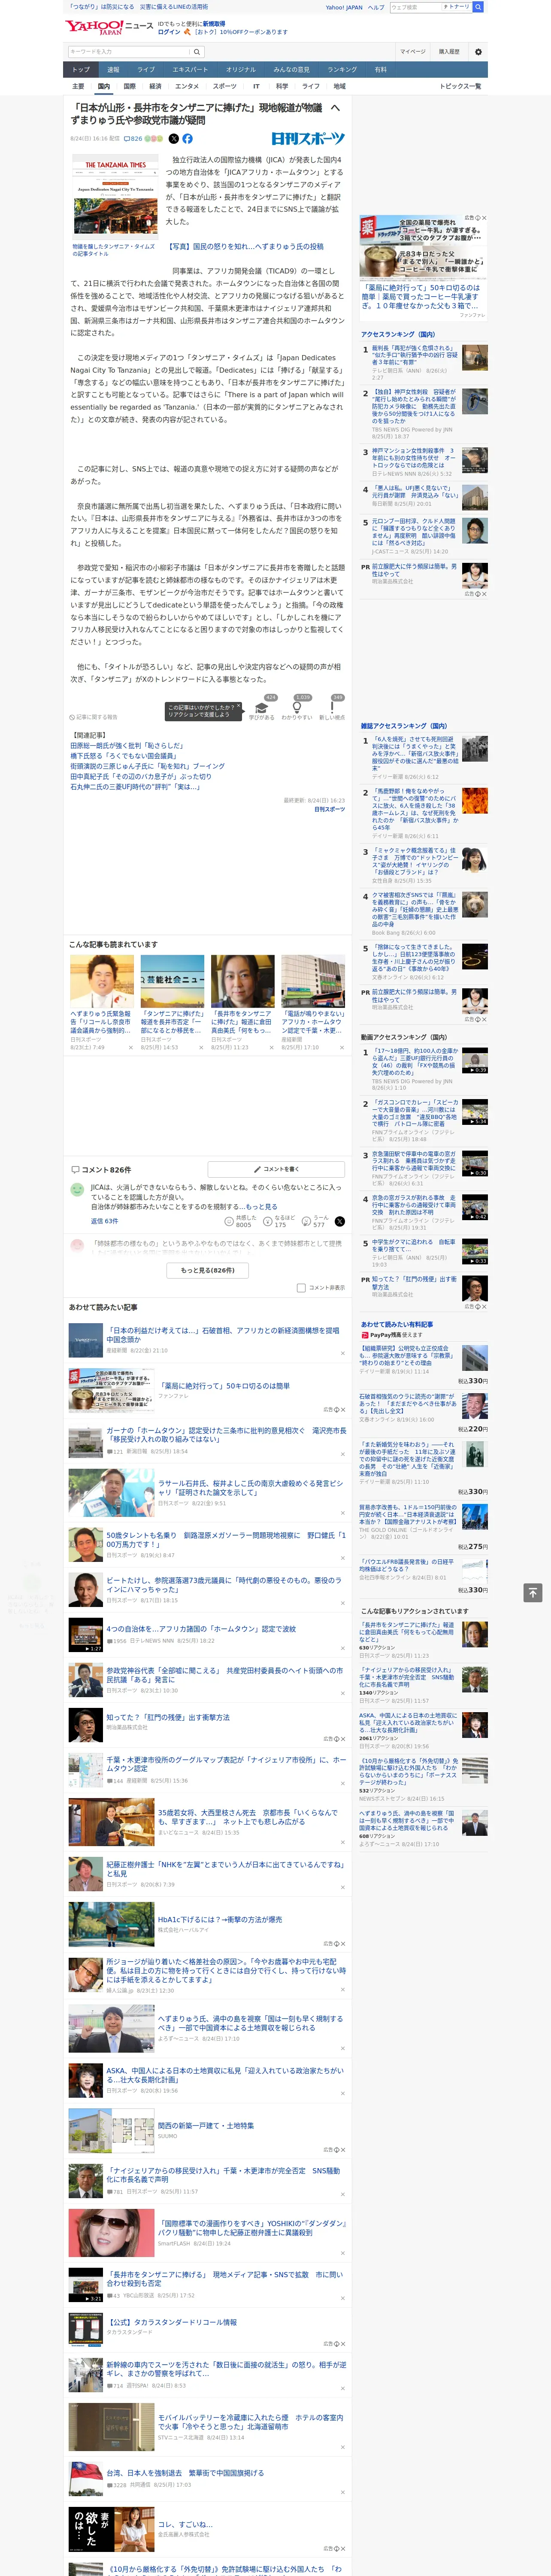Click Yahoo! JAPAN link in top bar
This screenshot has width=551, height=2576.
point(344,7)
